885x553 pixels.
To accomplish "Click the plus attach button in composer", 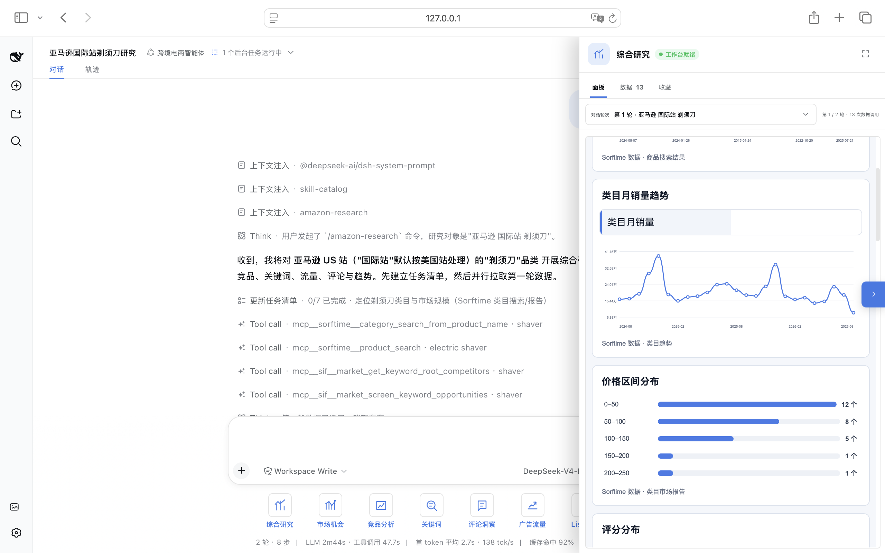I will [x=241, y=471].
